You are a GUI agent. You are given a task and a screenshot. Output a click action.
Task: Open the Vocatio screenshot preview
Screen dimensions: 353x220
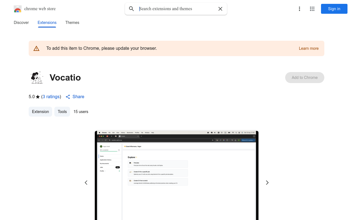[176, 175]
